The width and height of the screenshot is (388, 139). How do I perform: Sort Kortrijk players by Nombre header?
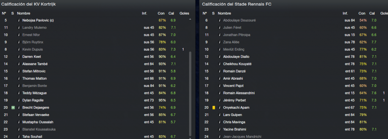tap(23, 13)
